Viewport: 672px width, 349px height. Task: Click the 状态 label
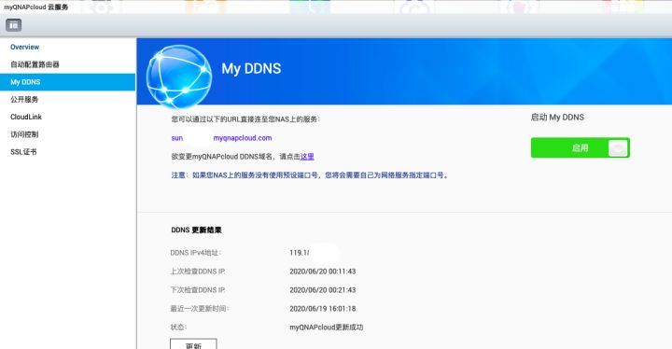tap(178, 328)
